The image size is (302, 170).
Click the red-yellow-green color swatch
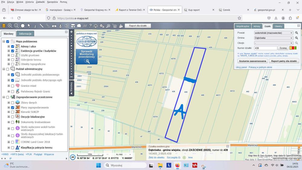[x=293, y=48]
